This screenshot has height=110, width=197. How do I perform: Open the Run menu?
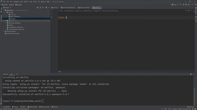tap(31, 2)
